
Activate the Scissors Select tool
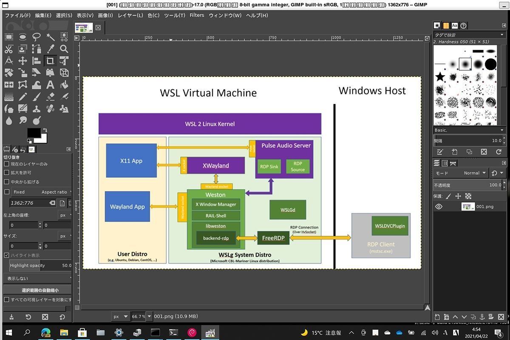(8, 49)
